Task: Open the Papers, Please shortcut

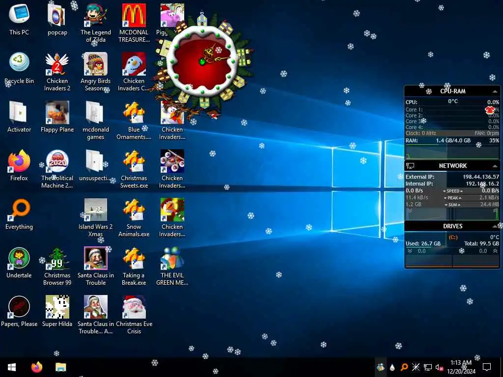Action: pos(19,311)
